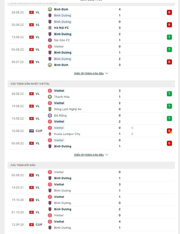The height and width of the screenshot is (234, 180).
Task: Click orange-cornered B badge on 10.08.22 match
Action: pyautogui.click(x=169, y=131)
